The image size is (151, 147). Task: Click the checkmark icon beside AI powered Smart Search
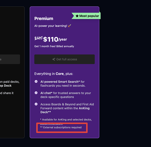(x=36, y=81)
